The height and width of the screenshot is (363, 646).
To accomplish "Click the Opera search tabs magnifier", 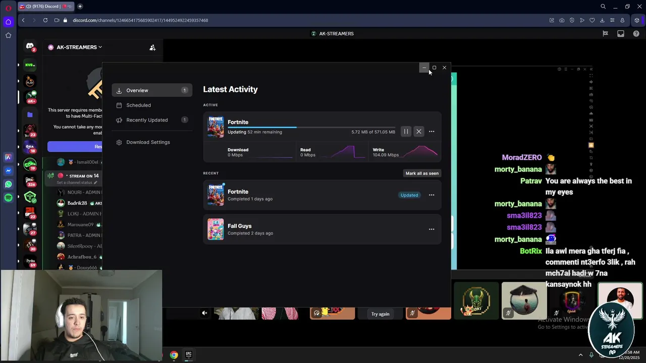I will point(603,7).
